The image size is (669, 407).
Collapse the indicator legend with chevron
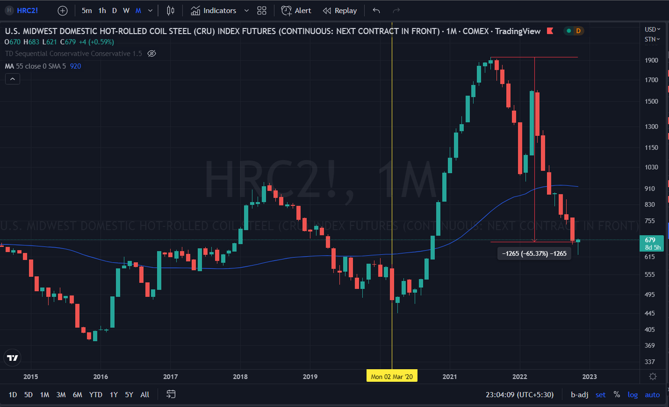click(13, 79)
